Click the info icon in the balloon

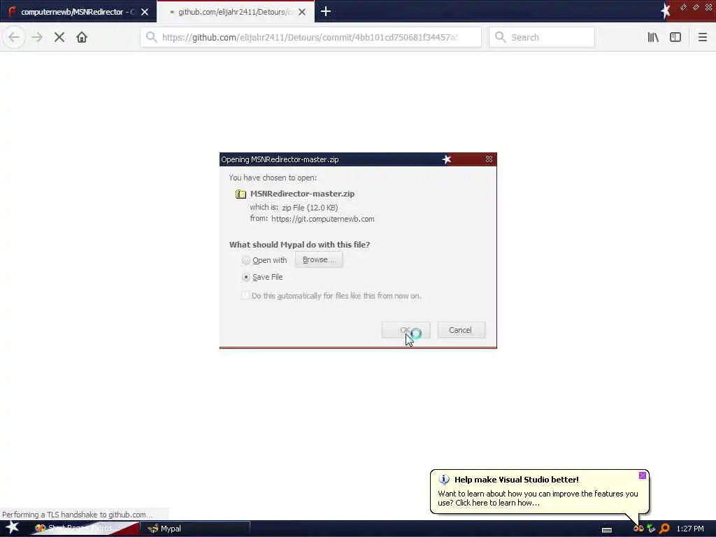tap(444, 480)
